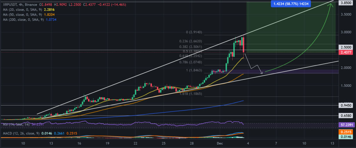Click the Dec label on time axis

click(x=220, y=143)
